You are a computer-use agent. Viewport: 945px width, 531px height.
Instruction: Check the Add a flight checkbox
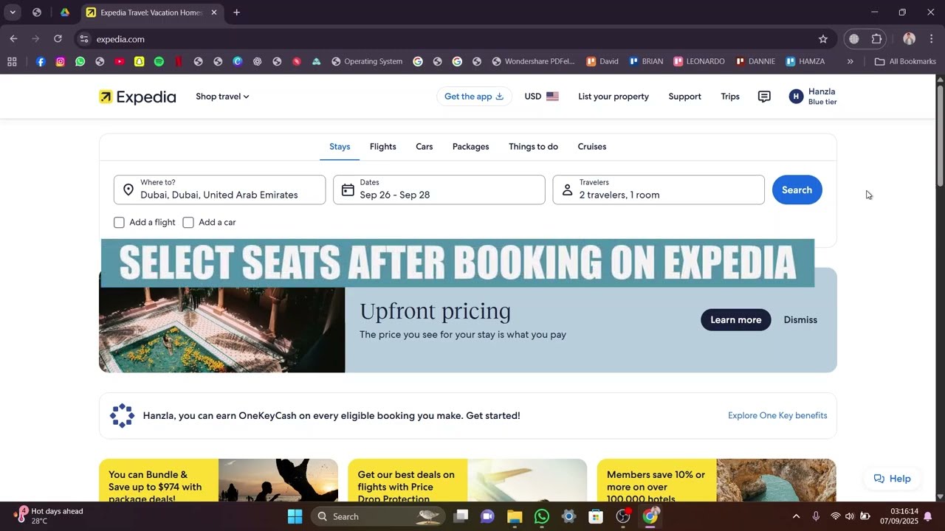pyautogui.click(x=119, y=222)
